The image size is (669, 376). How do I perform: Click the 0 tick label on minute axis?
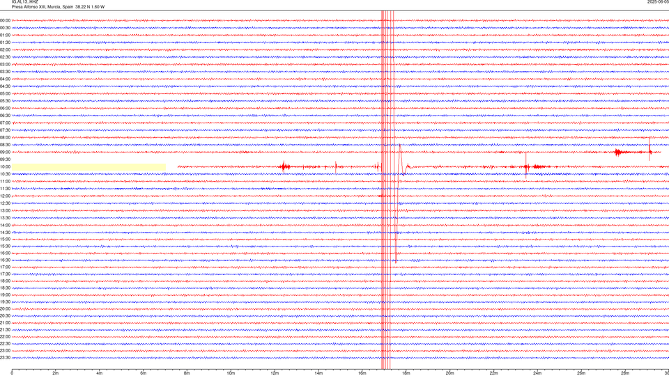12,373
